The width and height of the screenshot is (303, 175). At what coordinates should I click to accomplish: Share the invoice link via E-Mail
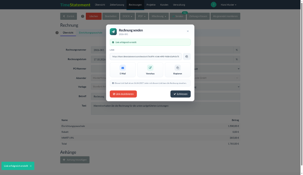point(123,70)
